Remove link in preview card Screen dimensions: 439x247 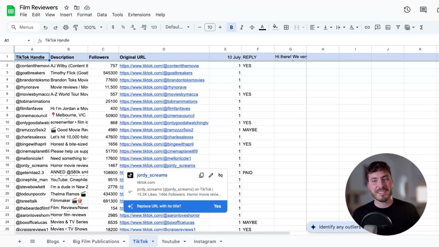click(221, 175)
